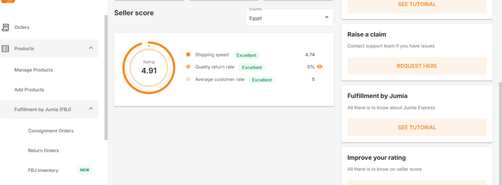502x185 pixels.
Task: Open Consignment Orders
Action: pyautogui.click(x=51, y=131)
